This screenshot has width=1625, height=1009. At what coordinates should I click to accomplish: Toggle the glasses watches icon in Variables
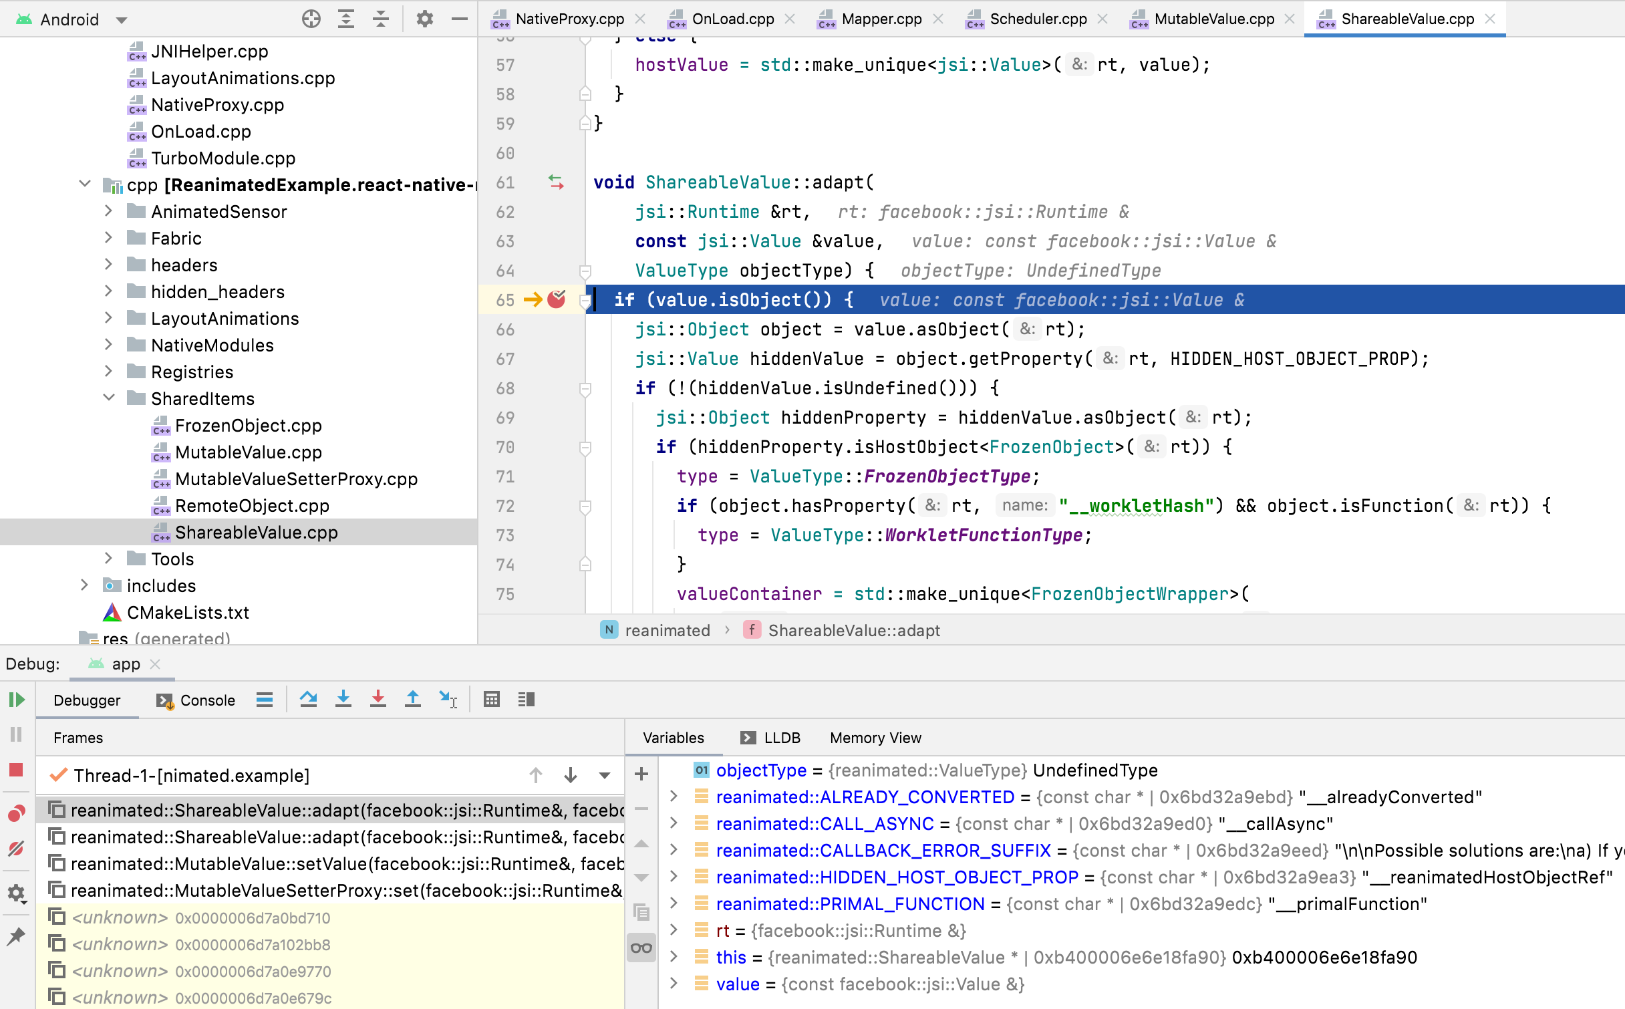[641, 948]
